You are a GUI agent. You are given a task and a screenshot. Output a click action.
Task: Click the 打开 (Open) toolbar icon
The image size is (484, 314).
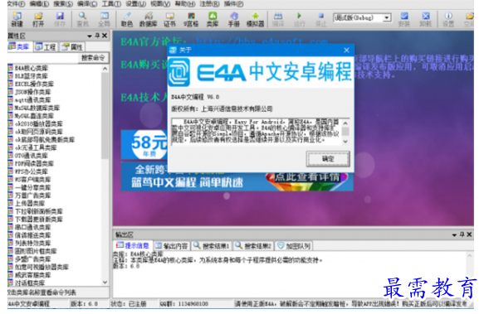(38, 19)
